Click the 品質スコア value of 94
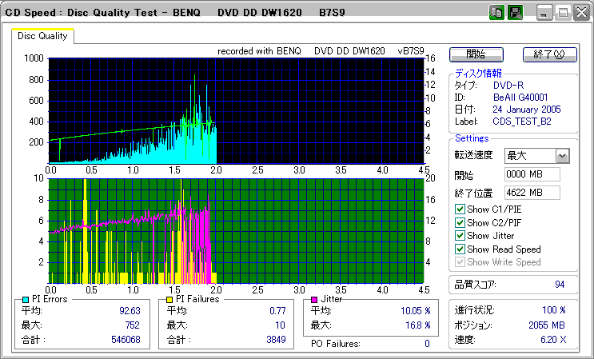This screenshot has height=359, width=594. tap(560, 284)
